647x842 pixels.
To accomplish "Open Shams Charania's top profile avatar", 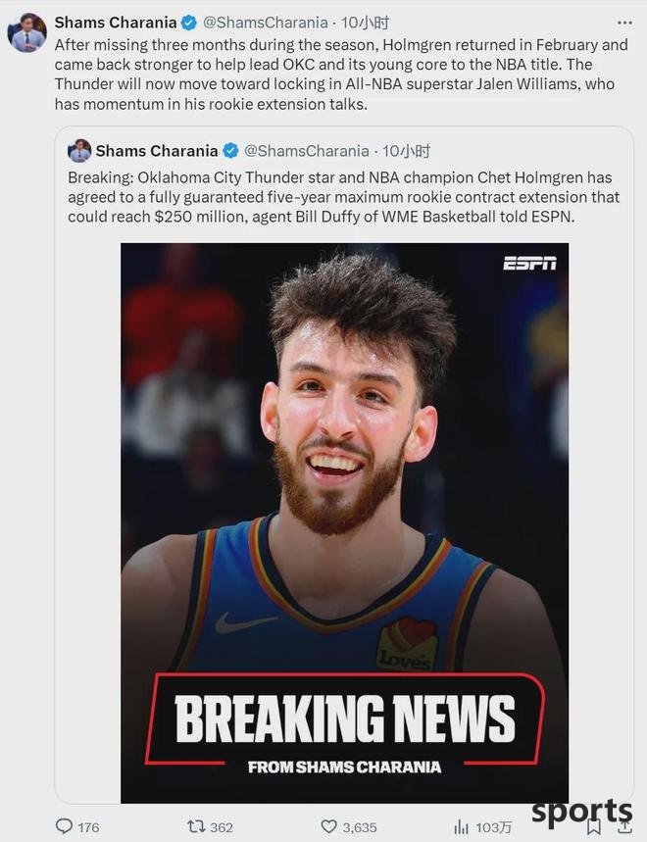I will click(x=26, y=32).
